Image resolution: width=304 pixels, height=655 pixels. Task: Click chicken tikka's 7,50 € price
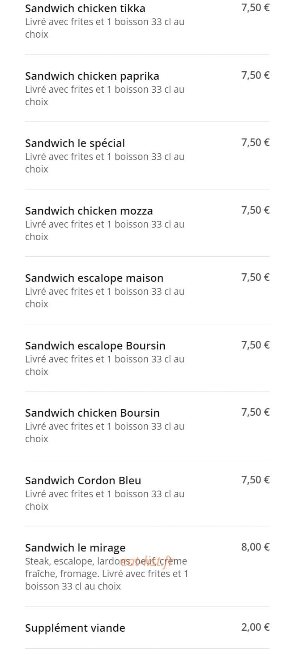(255, 8)
